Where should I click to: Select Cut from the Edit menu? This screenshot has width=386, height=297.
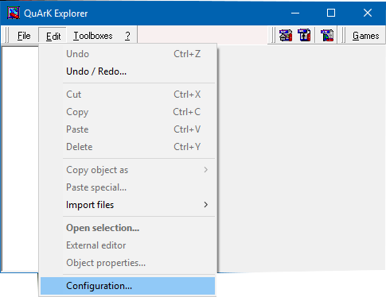coord(128,94)
